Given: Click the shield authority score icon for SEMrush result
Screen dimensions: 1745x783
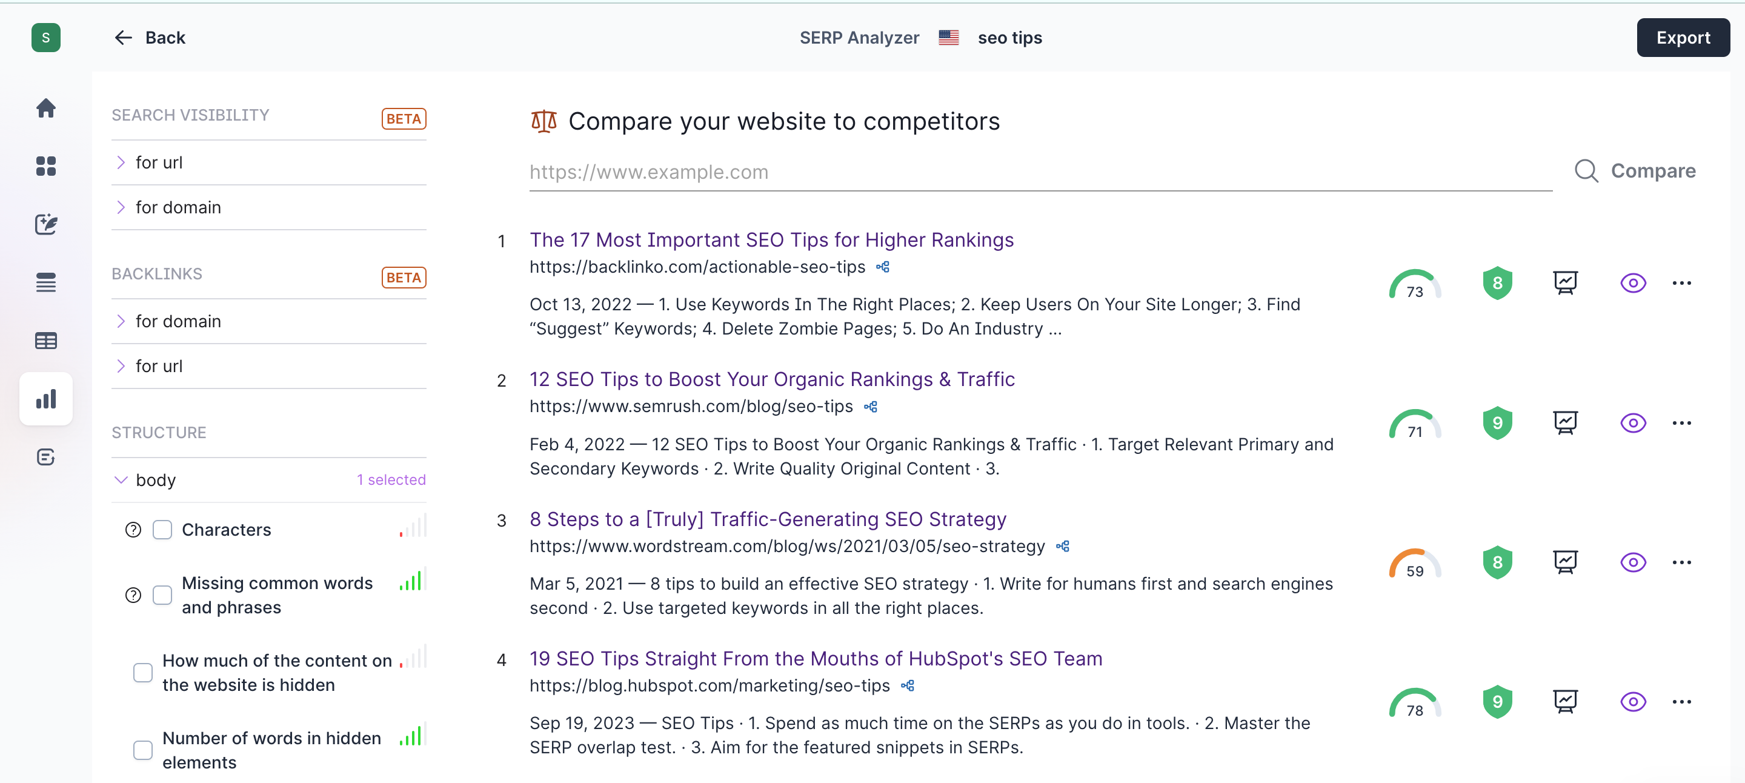Looking at the screenshot, I should (x=1496, y=421).
